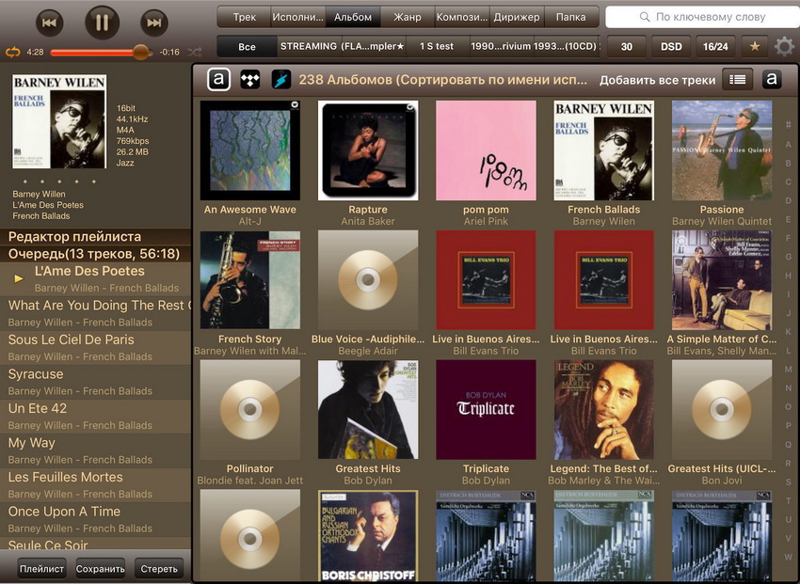Select the 1990...rivium library filter

(501, 46)
